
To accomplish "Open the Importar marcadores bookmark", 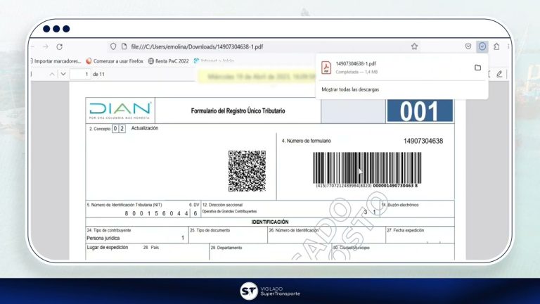I will tap(58, 61).
